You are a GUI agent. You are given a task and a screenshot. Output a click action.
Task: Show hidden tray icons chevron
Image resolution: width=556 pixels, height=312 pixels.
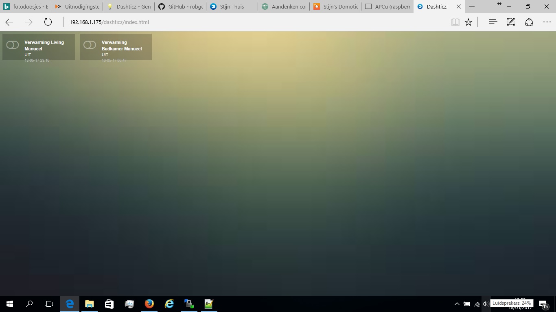click(x=457, y=304)
